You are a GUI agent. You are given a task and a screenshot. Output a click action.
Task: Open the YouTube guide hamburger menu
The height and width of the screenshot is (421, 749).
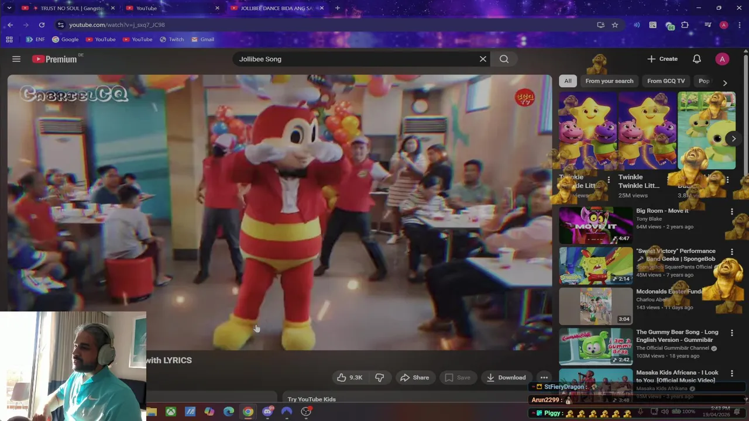(16, 59)
